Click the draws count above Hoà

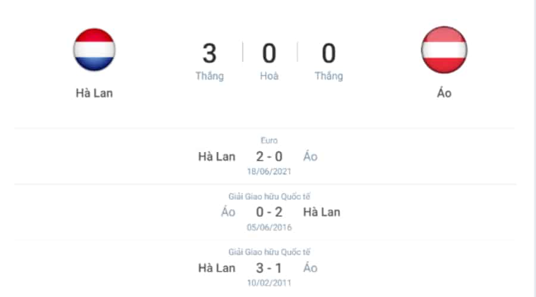(x=269, y=53)
